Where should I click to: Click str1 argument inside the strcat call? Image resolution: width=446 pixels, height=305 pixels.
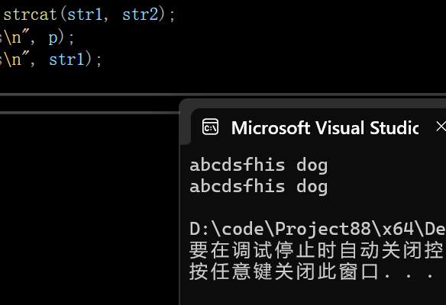click(85, 14)
